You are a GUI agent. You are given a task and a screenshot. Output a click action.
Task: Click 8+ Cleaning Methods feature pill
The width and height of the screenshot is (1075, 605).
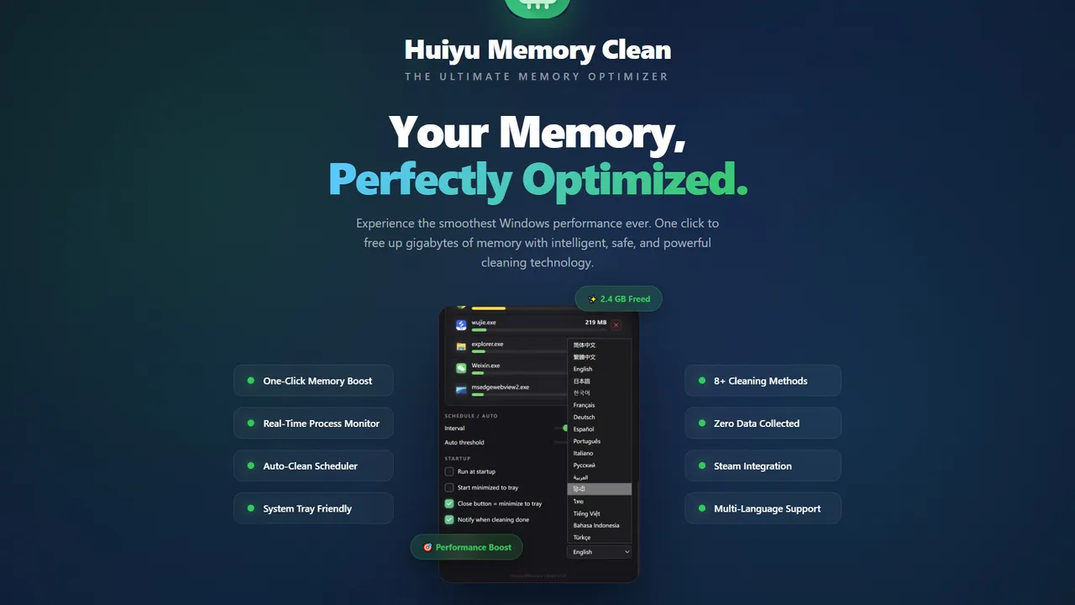(x=763, y=381)
